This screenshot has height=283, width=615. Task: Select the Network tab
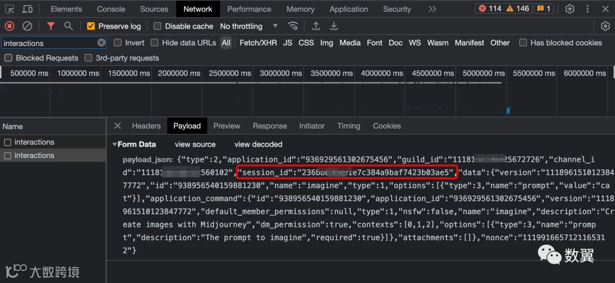tap(198, 9)
